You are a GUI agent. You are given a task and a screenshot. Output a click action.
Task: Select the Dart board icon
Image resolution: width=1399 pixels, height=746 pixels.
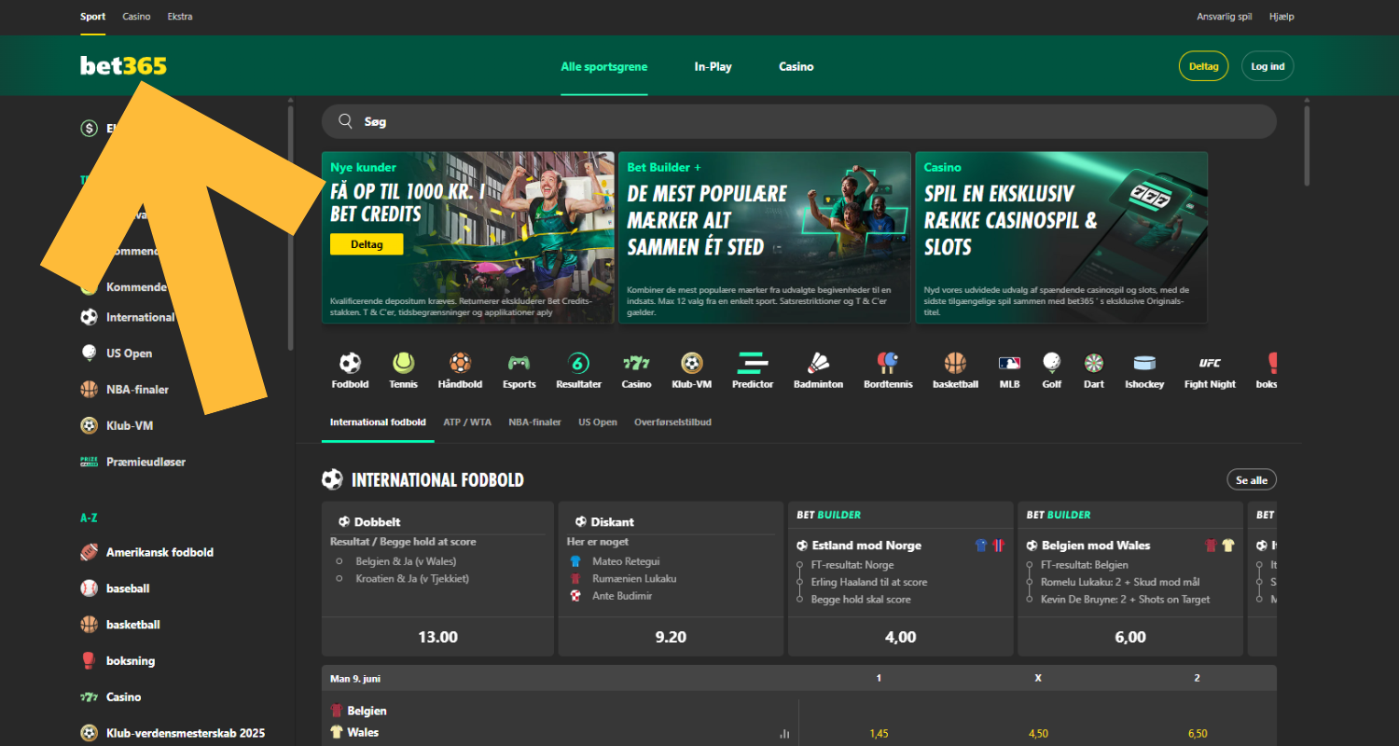tap(1094, 370)
